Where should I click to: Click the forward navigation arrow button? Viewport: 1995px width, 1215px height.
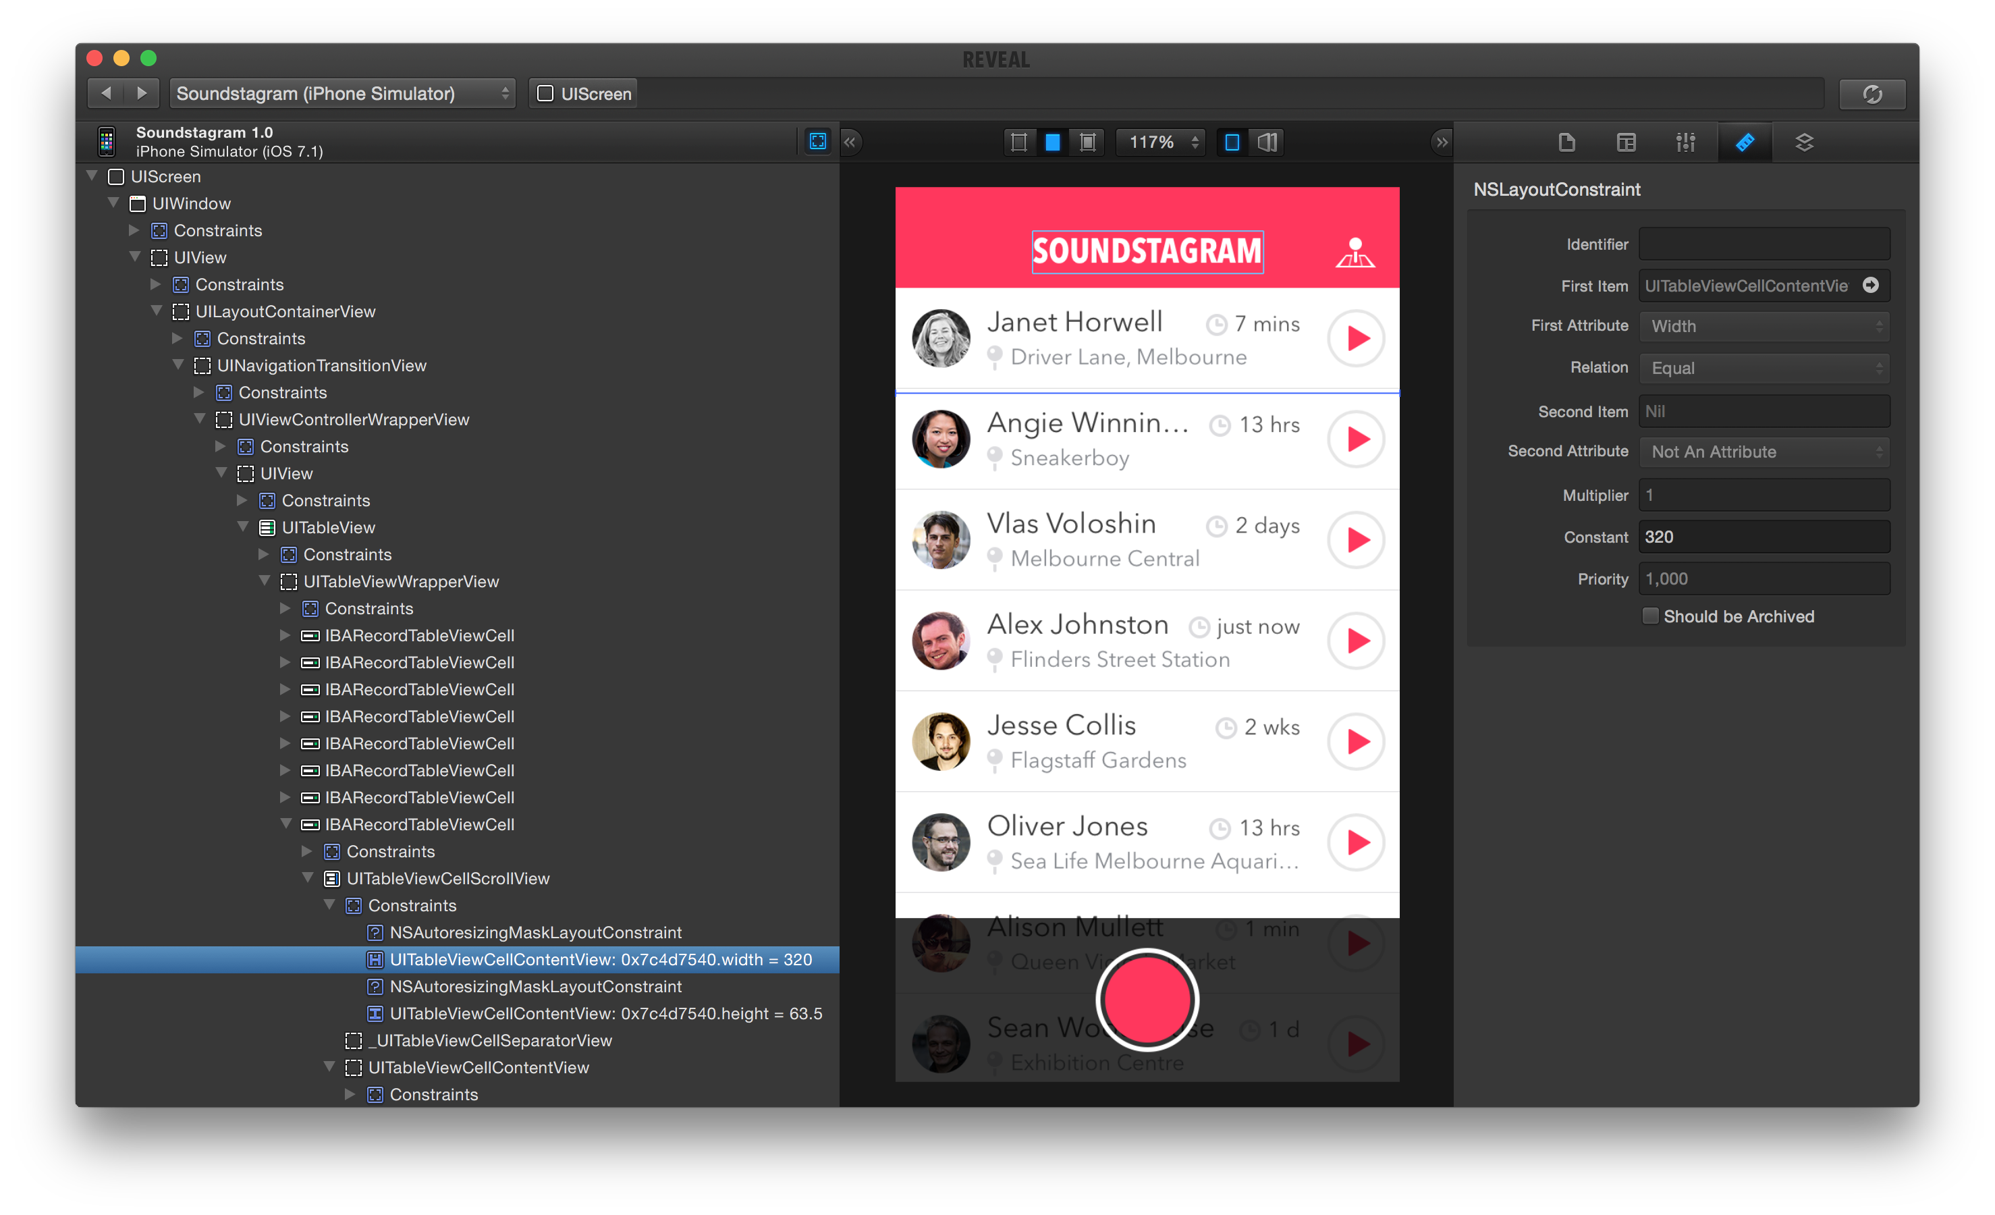(142, 93)
